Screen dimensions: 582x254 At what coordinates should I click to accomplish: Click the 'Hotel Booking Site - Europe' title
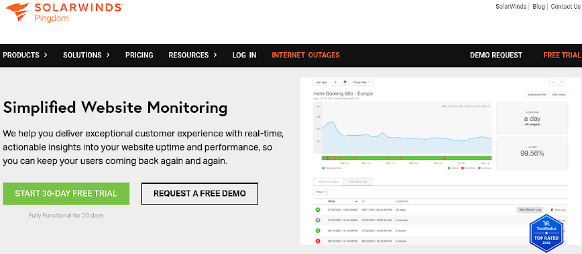click(343, 94)
